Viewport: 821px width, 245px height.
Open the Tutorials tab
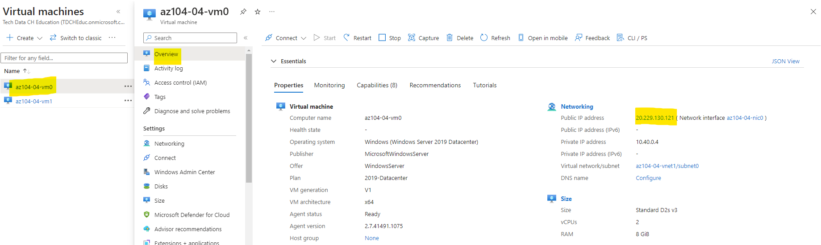coord(485,85)
